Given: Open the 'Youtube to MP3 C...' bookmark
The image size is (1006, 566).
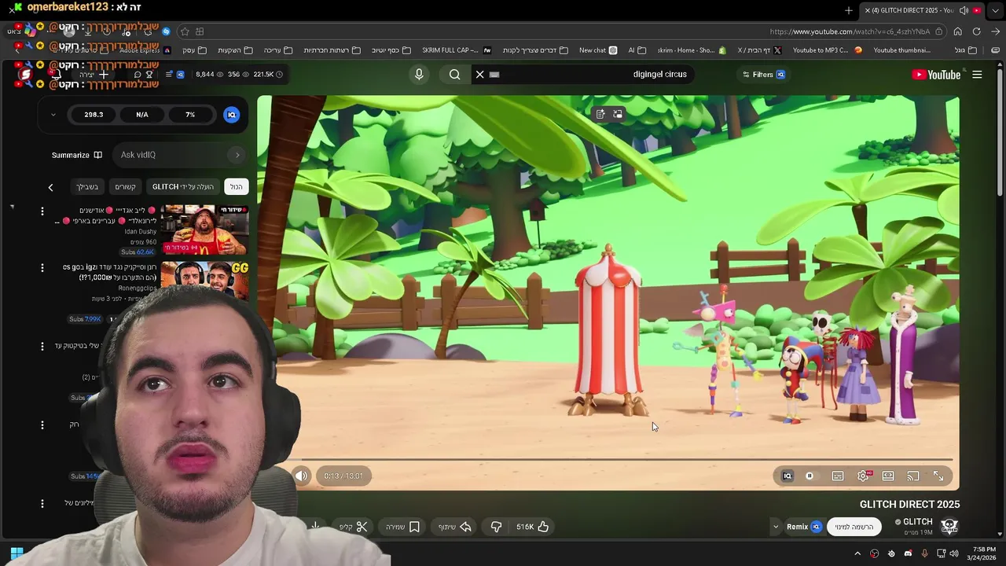Looking at the screenshot, I should [827, 50].
